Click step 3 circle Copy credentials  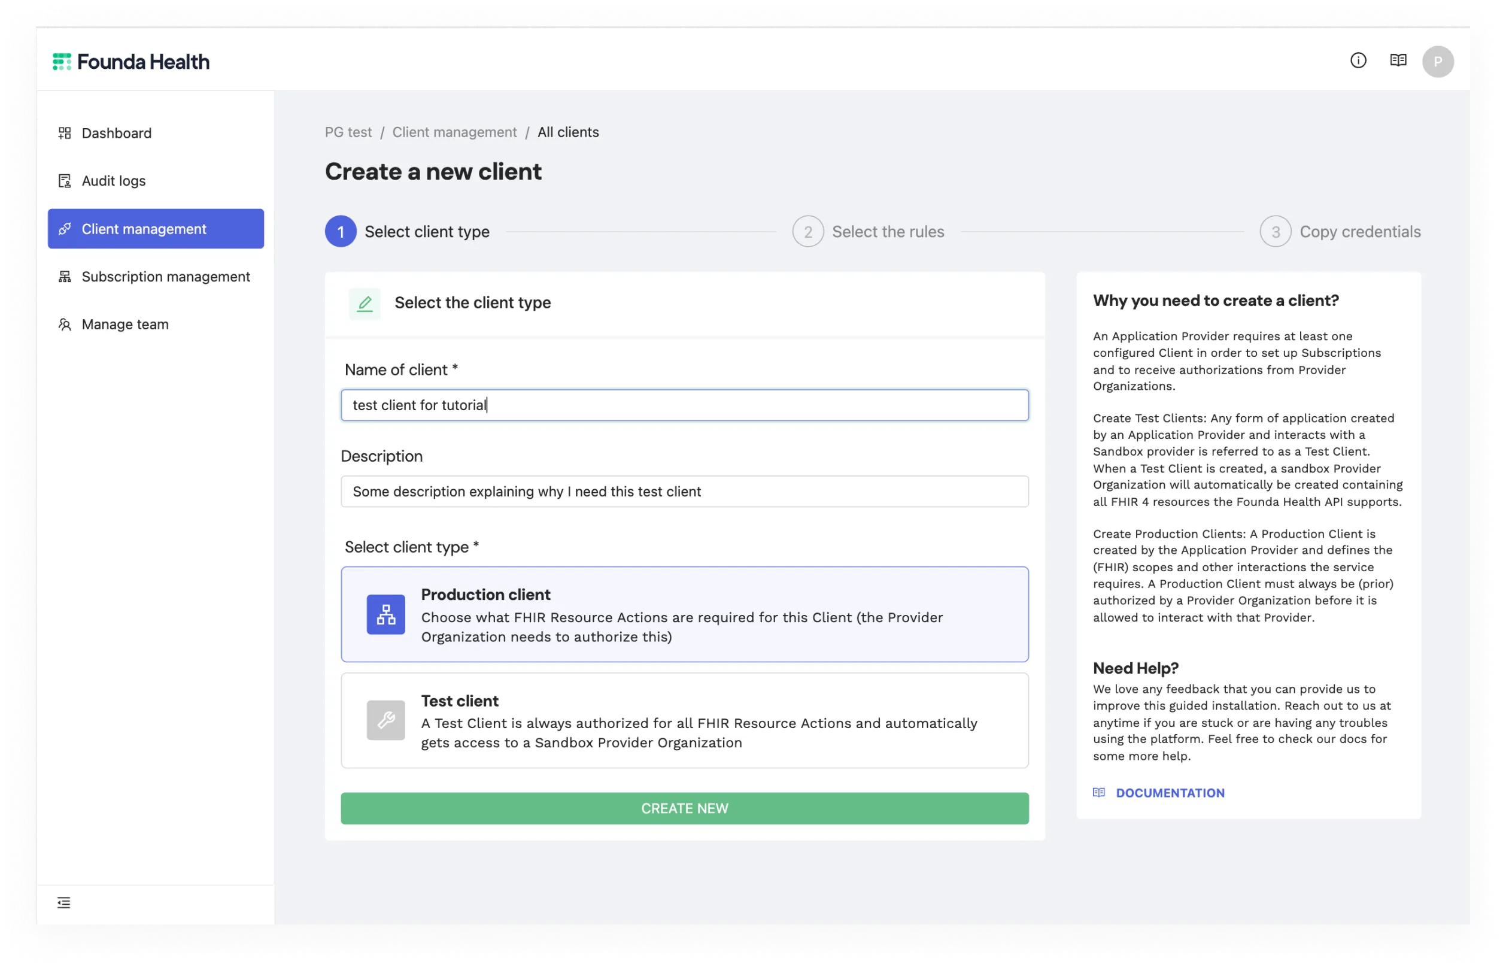[x=1275, y=232]
